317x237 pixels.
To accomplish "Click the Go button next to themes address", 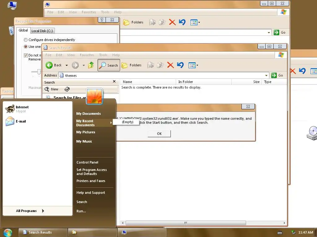I will [x=277, y=75].
